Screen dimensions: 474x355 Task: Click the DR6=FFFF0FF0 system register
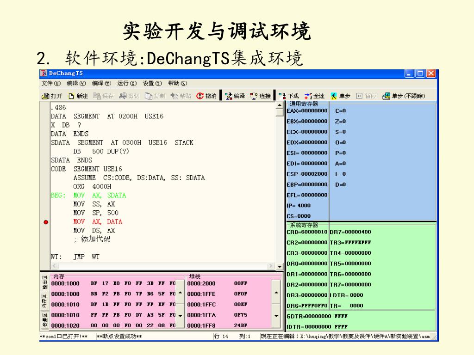[x=307, y=306]
